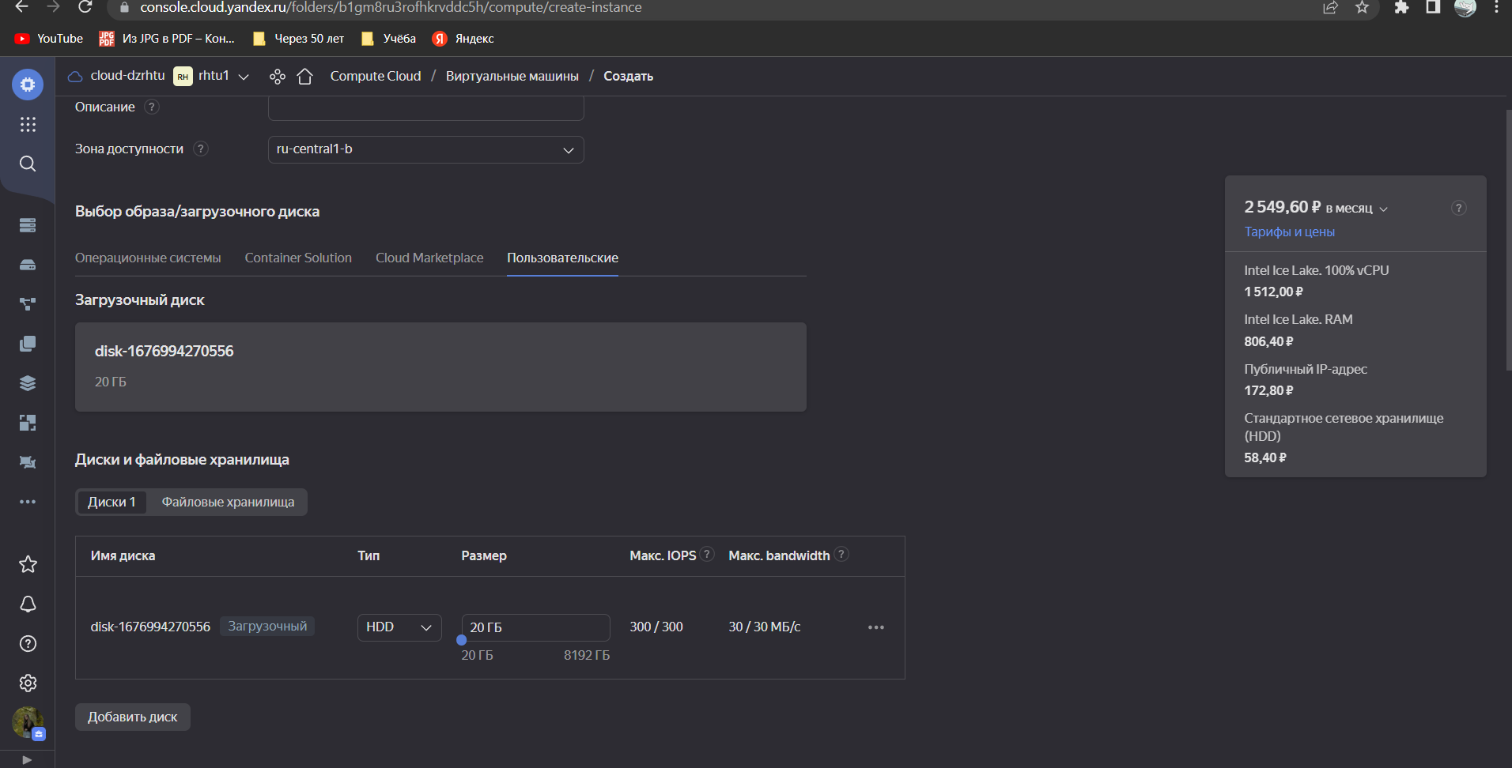
Task: Go to Виртуальные машины breadcrumb
Action: coord(512,76)
